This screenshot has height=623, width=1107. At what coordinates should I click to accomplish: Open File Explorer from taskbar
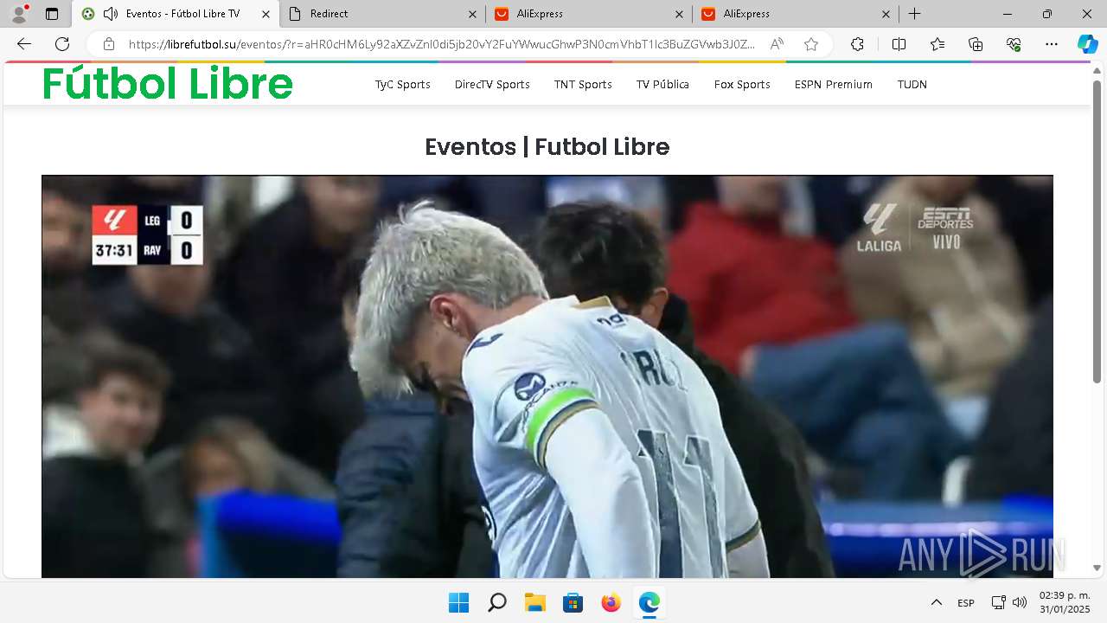pos(534,602)
